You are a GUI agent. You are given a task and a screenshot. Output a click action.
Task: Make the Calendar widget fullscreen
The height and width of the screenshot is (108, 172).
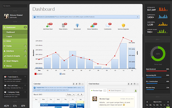79,84
